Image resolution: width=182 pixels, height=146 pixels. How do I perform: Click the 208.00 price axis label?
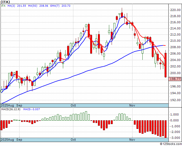pos(175,47)
